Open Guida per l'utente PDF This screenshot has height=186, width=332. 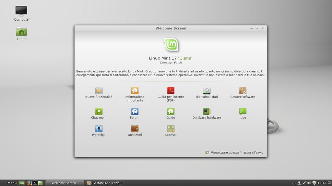click(171, 91)
